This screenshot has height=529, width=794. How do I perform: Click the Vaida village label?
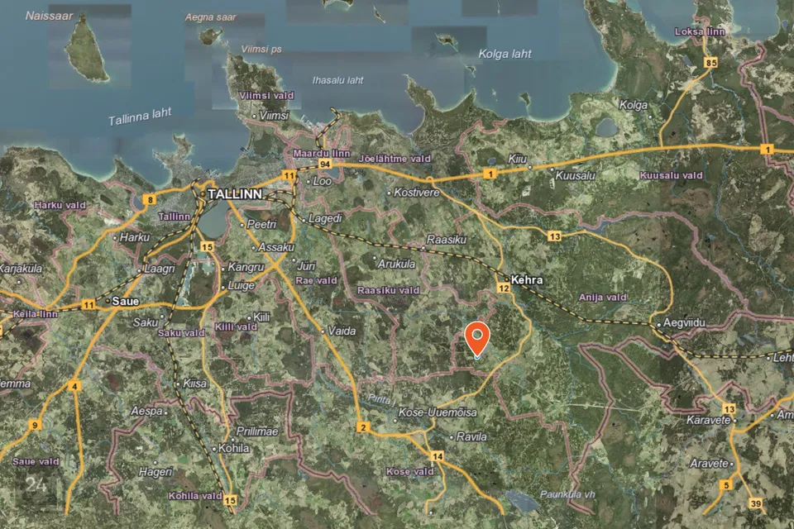342,331
